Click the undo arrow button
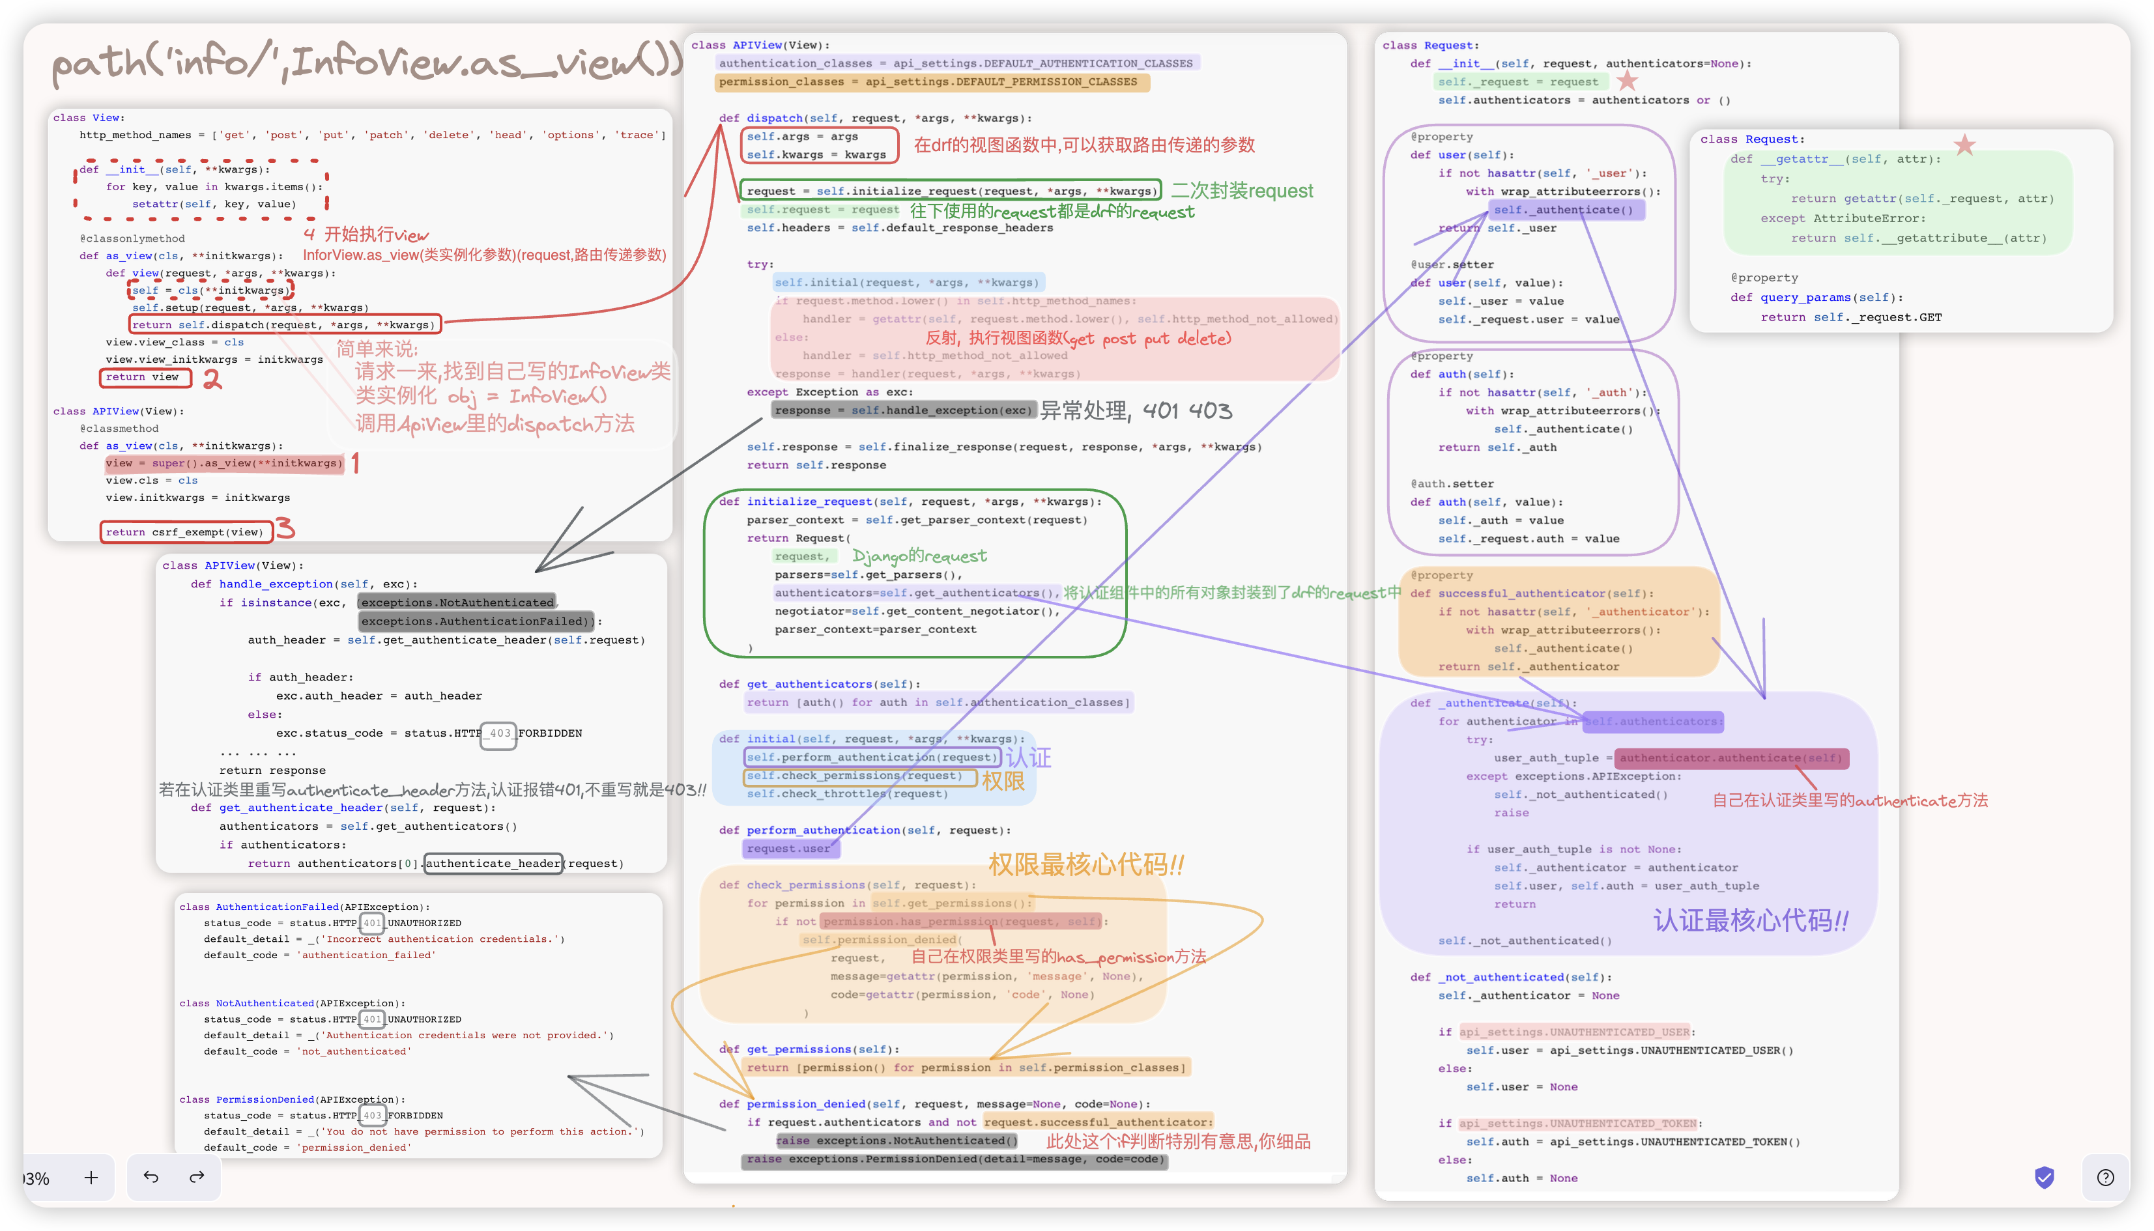The height and width of the screenshot is (1231, 2154). [x=151, y=1177]
